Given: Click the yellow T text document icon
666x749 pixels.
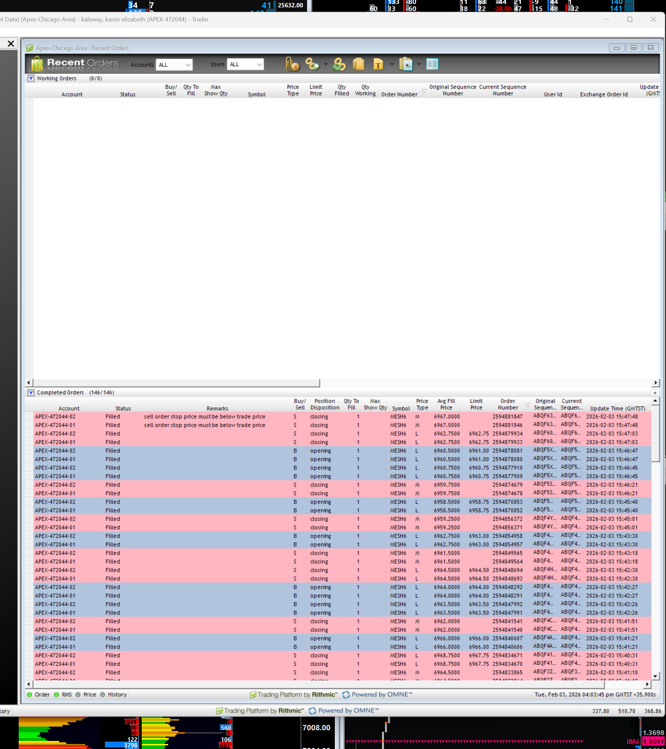Looking at the screenshot, I should (x=378, y=65).
